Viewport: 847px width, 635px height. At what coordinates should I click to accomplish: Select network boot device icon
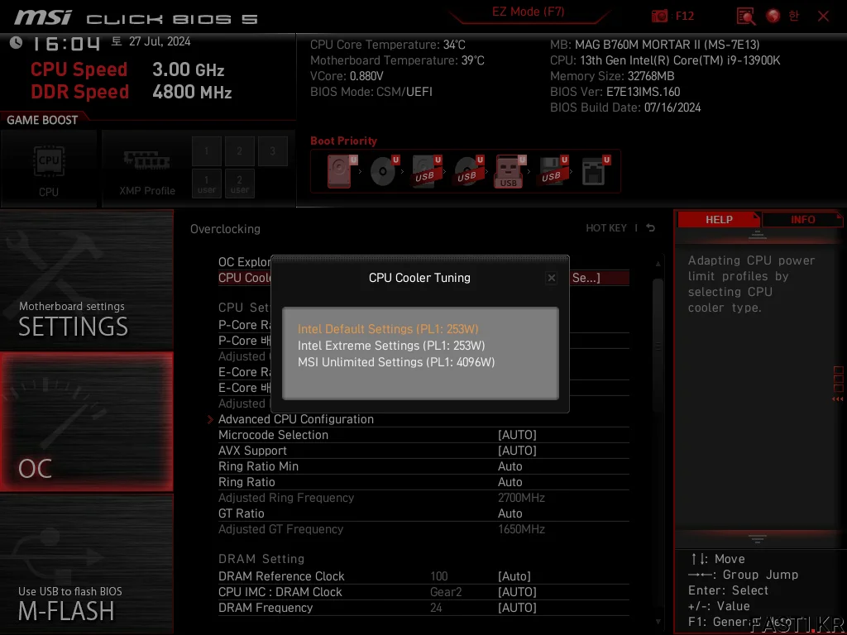(x=596, y=170)
